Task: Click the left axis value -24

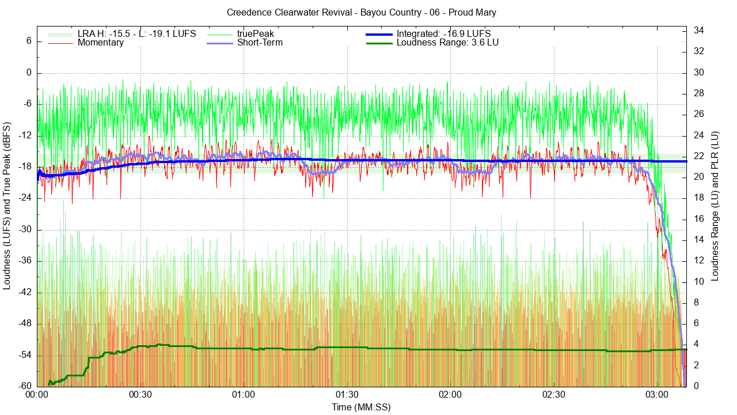Action: [26, 198]
